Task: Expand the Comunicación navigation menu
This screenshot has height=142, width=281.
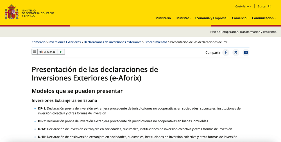Action: point(264,18)
